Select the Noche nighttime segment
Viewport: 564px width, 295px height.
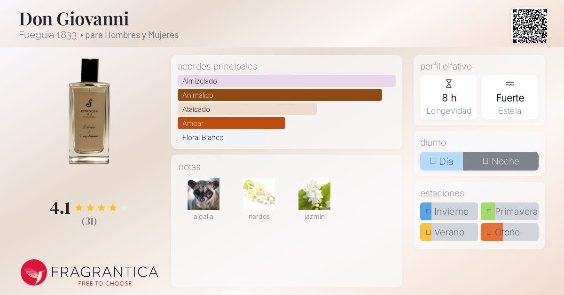tap(501, 161)
